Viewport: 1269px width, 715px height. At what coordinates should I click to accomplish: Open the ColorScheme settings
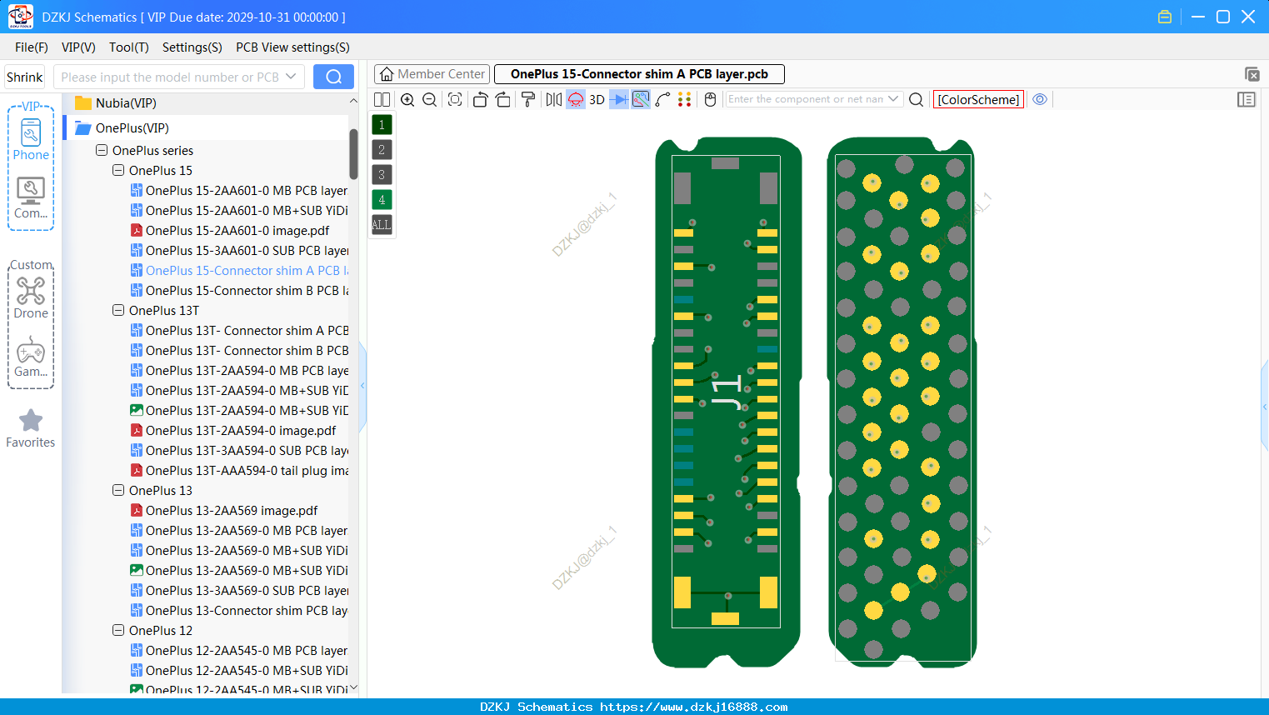tap(978, 99)
